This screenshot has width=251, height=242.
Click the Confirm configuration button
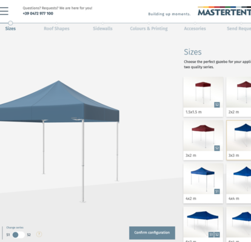pyautogui.click(x=152, y=233)
